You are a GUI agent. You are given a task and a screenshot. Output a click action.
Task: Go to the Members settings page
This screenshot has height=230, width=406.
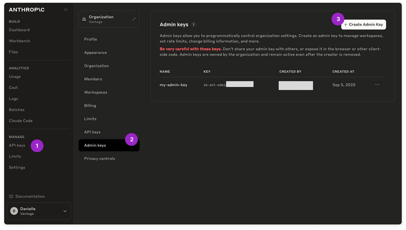(x=93, y=79)
